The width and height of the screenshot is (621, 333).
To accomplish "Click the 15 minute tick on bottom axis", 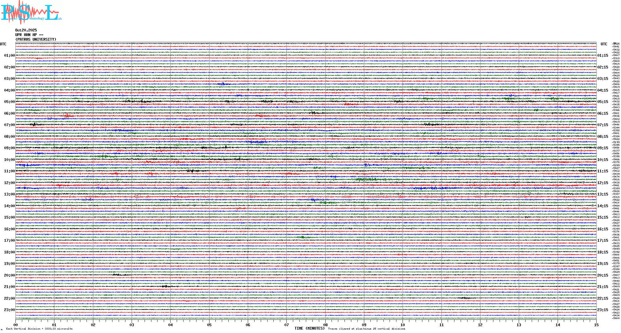I will tap(596, 325).
